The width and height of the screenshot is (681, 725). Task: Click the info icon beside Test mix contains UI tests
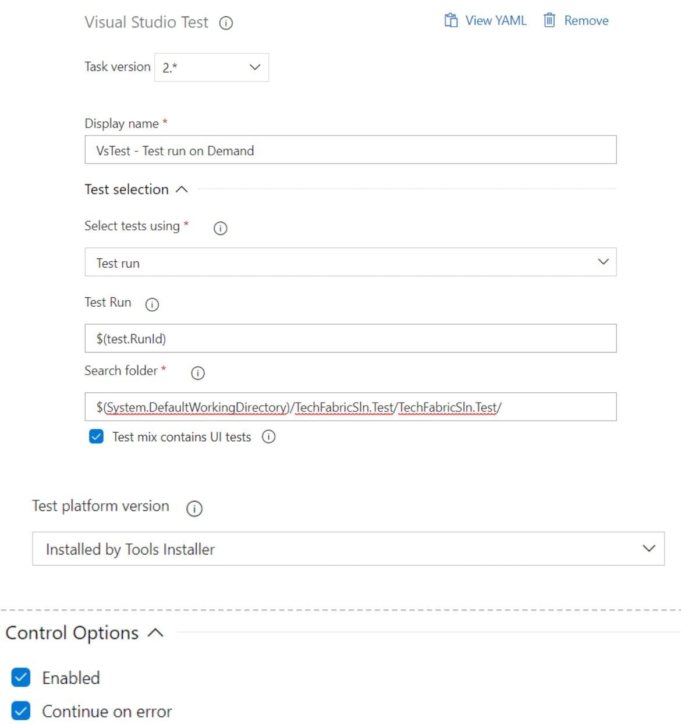268,437
